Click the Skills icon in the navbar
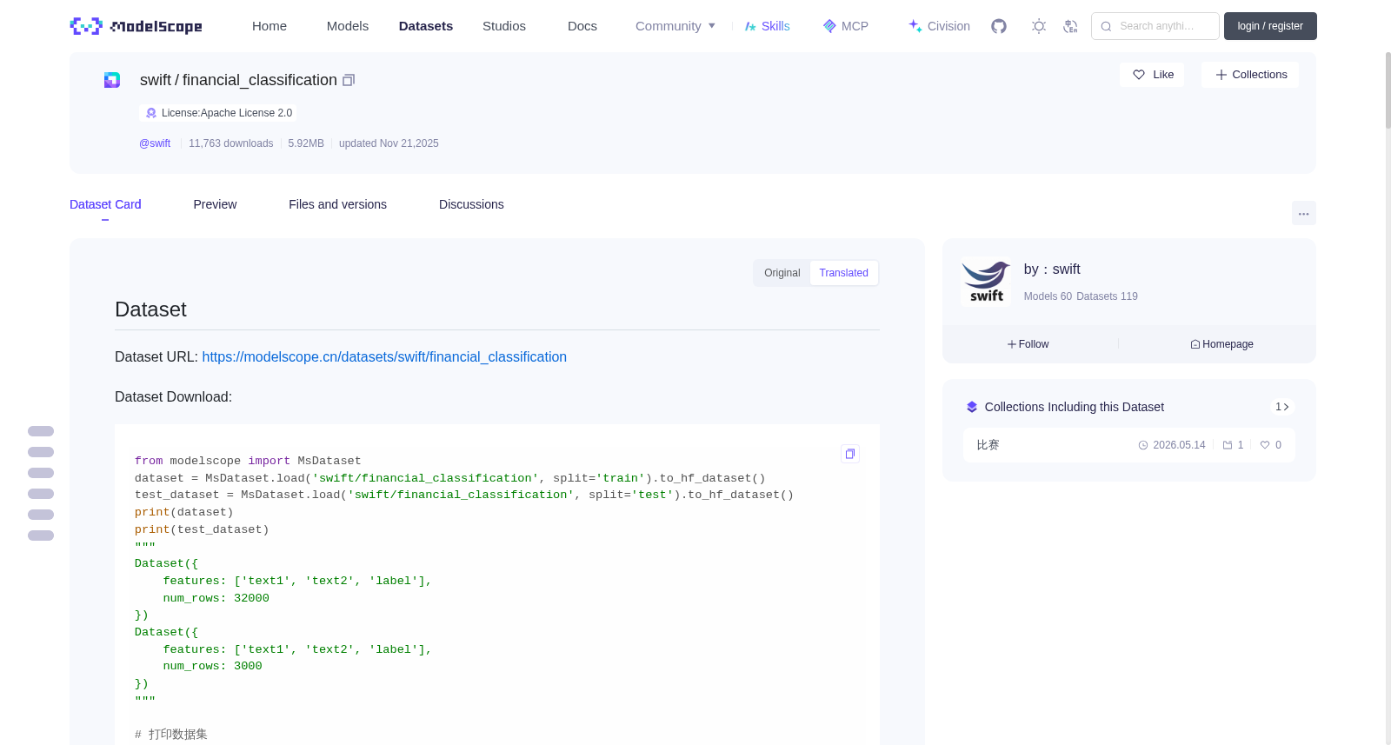1391x745 pixels. (750, 26)
